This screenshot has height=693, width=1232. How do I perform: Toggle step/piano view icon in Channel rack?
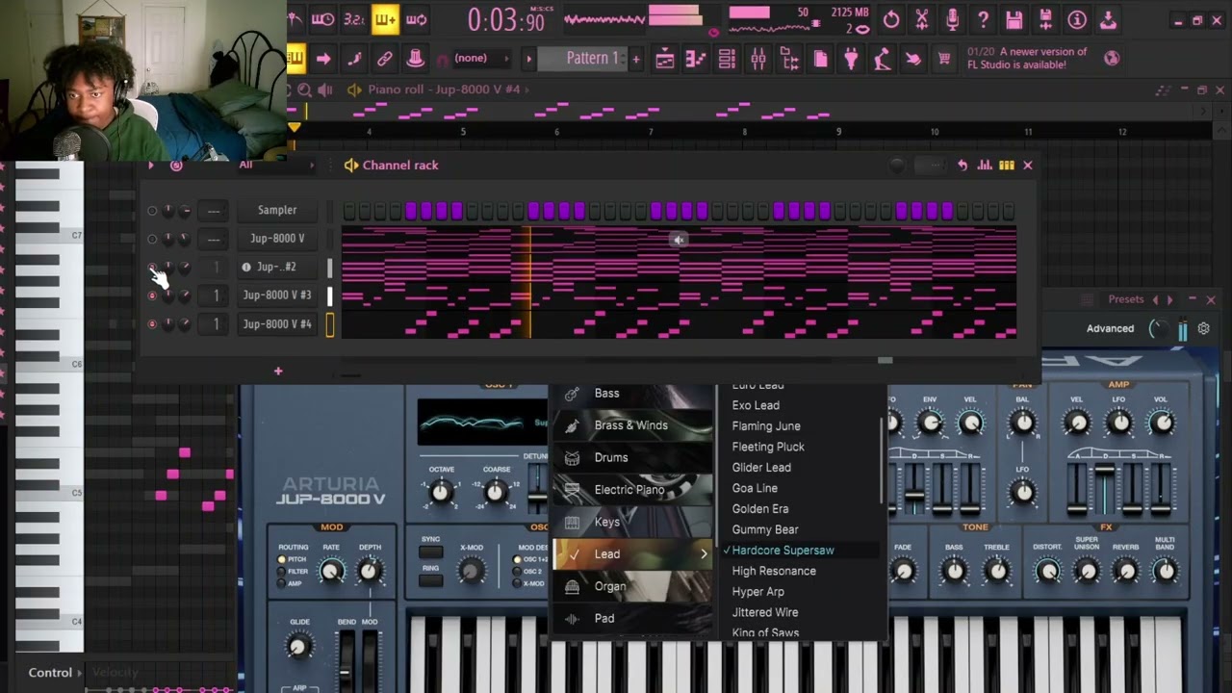(1007, 166)
